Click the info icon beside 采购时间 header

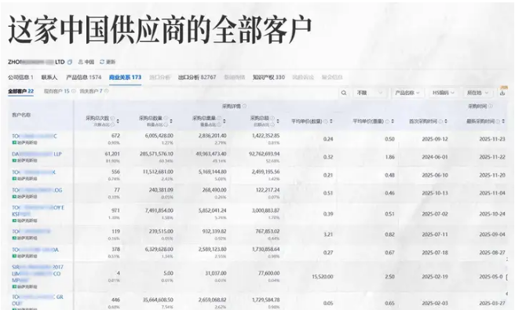tap(491, 106)
